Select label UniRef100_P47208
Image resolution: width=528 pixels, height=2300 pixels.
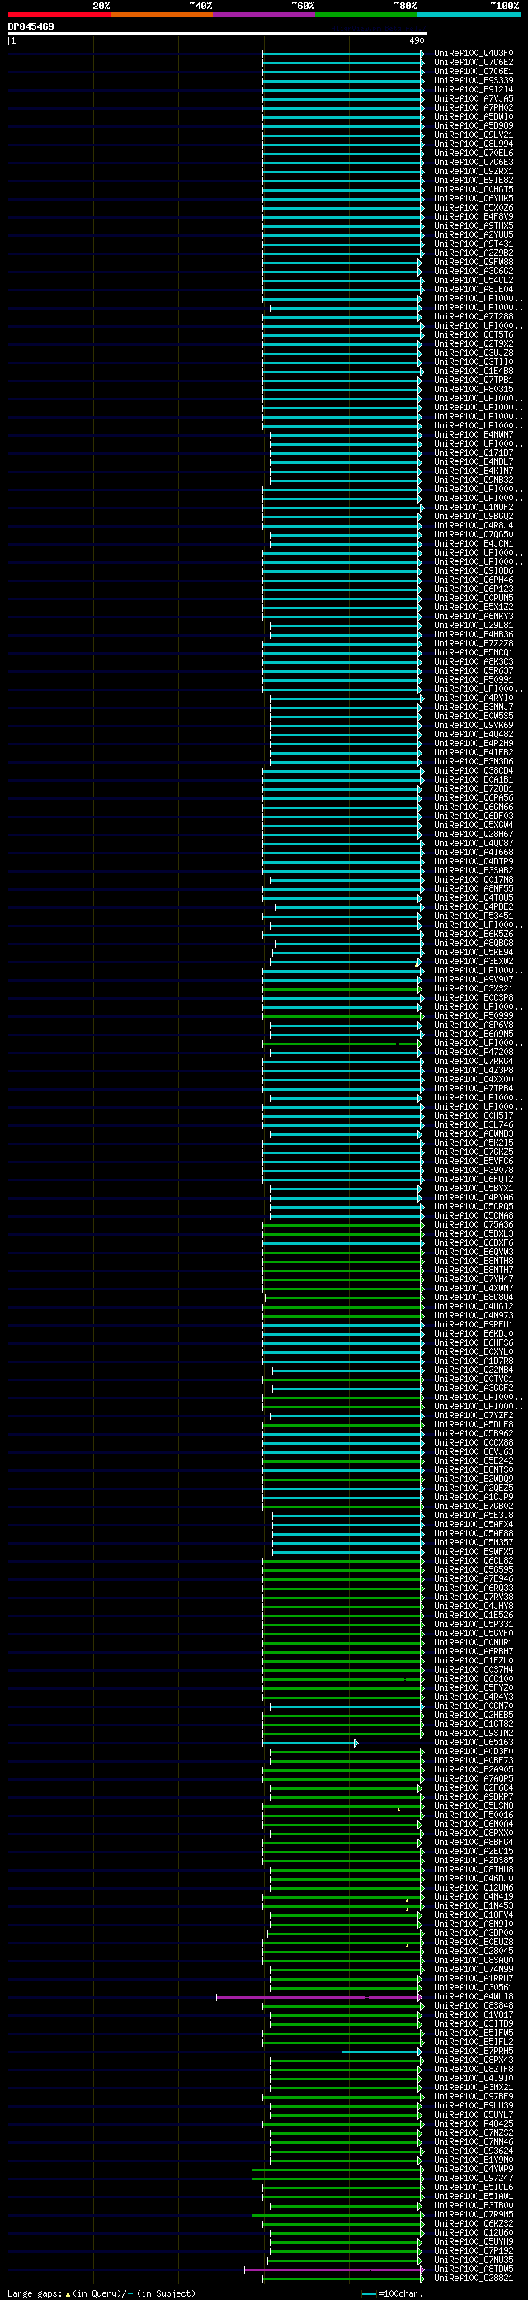tap(474, 1053)
